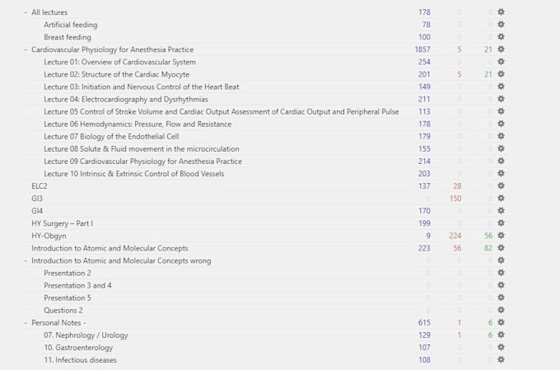This screenshot has width=560, height=370.
Task: Open the Presentation 2 subdeck
Action: (68, 273)
